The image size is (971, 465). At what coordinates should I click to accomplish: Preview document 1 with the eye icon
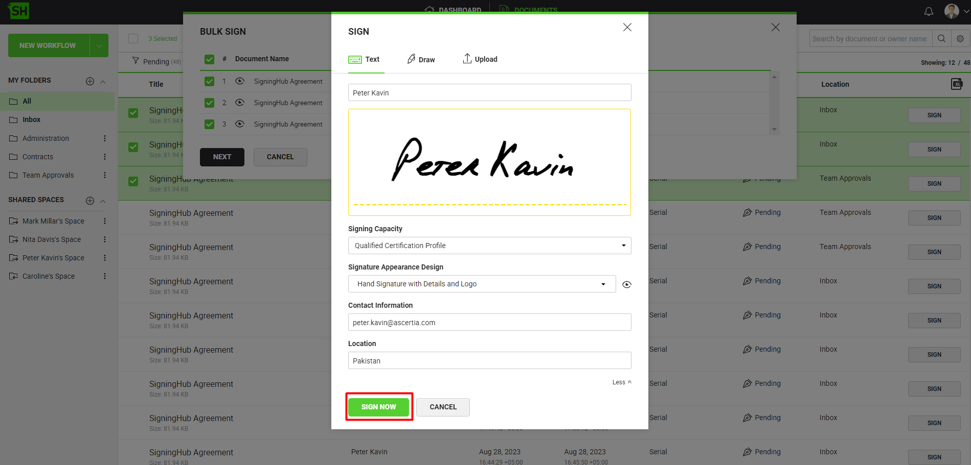pos(240,81)
